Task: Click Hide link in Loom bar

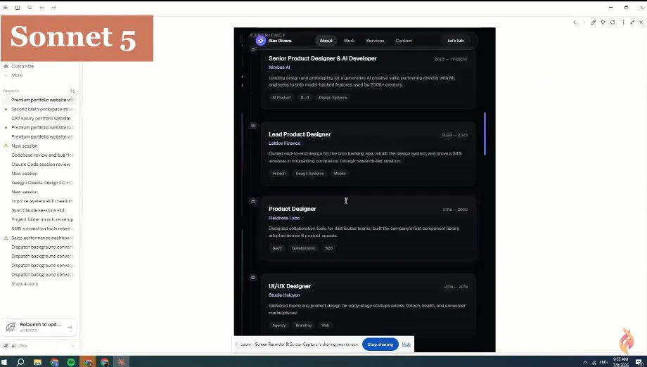Action: (x=406, y=345)
